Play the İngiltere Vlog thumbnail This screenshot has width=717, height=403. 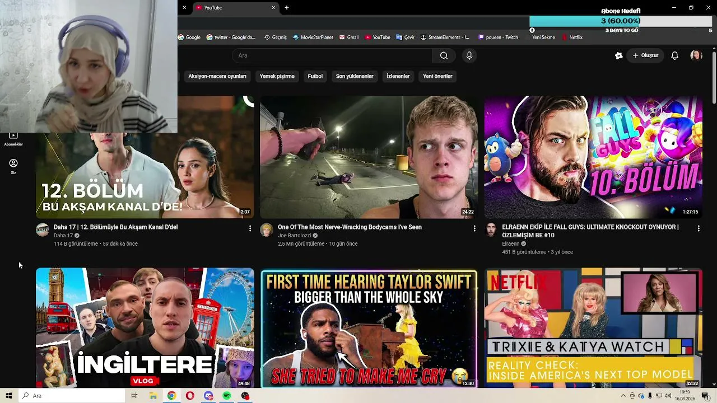pos(145,328)
